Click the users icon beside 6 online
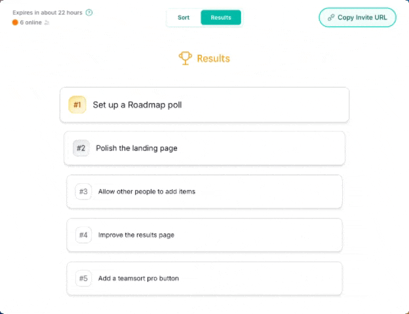409x314 pixels. [x=47, y=23]
